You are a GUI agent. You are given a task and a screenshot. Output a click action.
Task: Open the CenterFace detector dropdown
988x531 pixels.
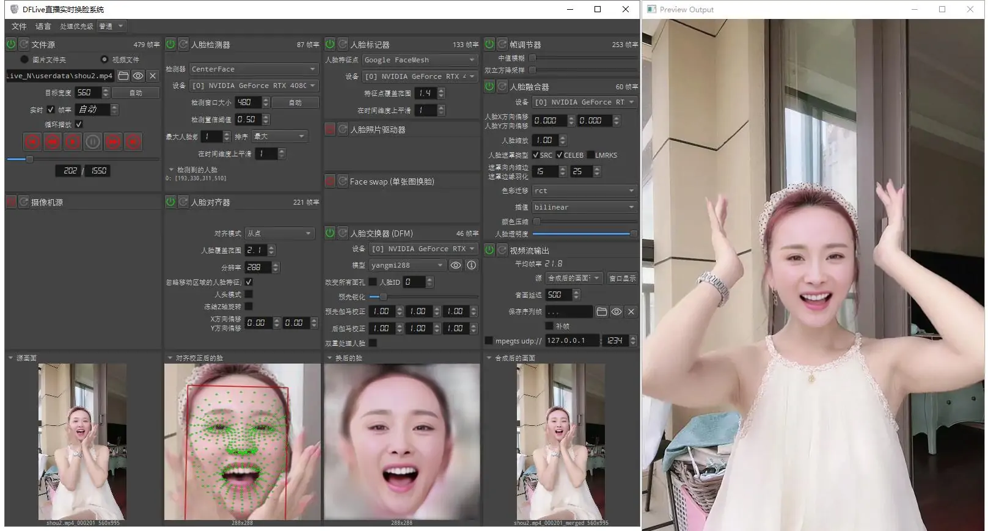254,69
